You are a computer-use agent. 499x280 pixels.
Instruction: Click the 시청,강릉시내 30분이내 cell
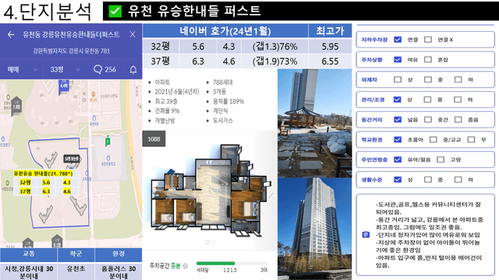(29, 271)
